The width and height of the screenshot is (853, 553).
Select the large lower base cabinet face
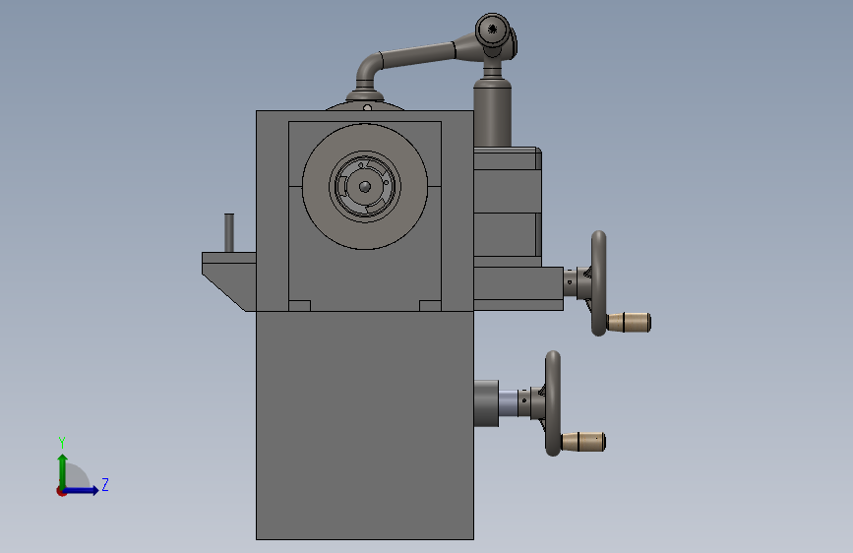coord(365,426)
